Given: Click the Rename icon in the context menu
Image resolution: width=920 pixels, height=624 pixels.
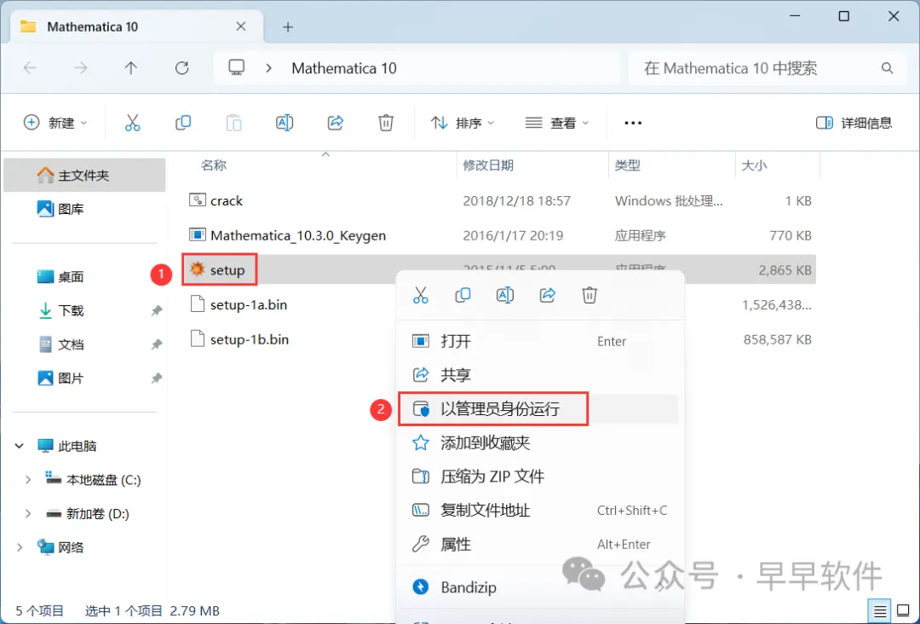Looking at the screenshot, I should coord(505,295).
